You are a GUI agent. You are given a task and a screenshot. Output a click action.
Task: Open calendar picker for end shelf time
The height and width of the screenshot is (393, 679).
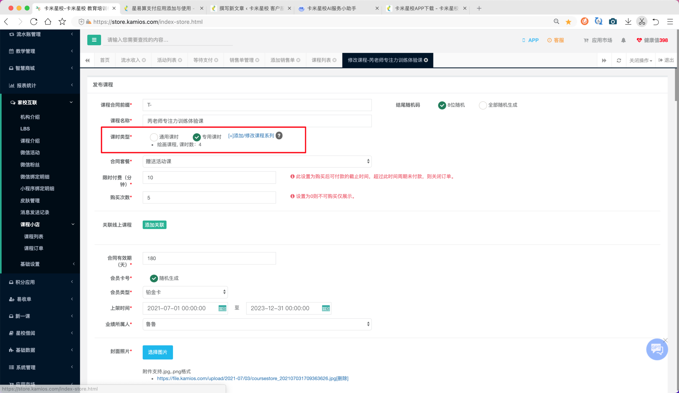(x=326, y=308)
